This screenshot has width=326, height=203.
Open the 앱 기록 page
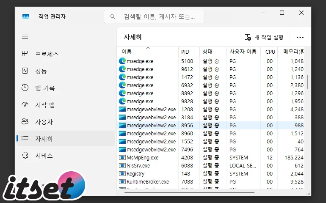coord(66,88)
